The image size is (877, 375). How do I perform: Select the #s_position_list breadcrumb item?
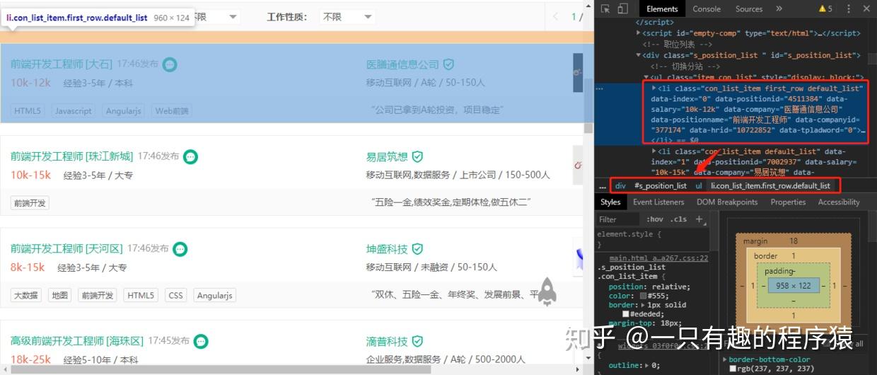(661, 186)
